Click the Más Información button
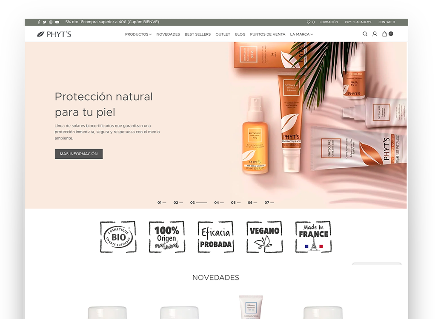435x319 pixels. pos(79,154)
